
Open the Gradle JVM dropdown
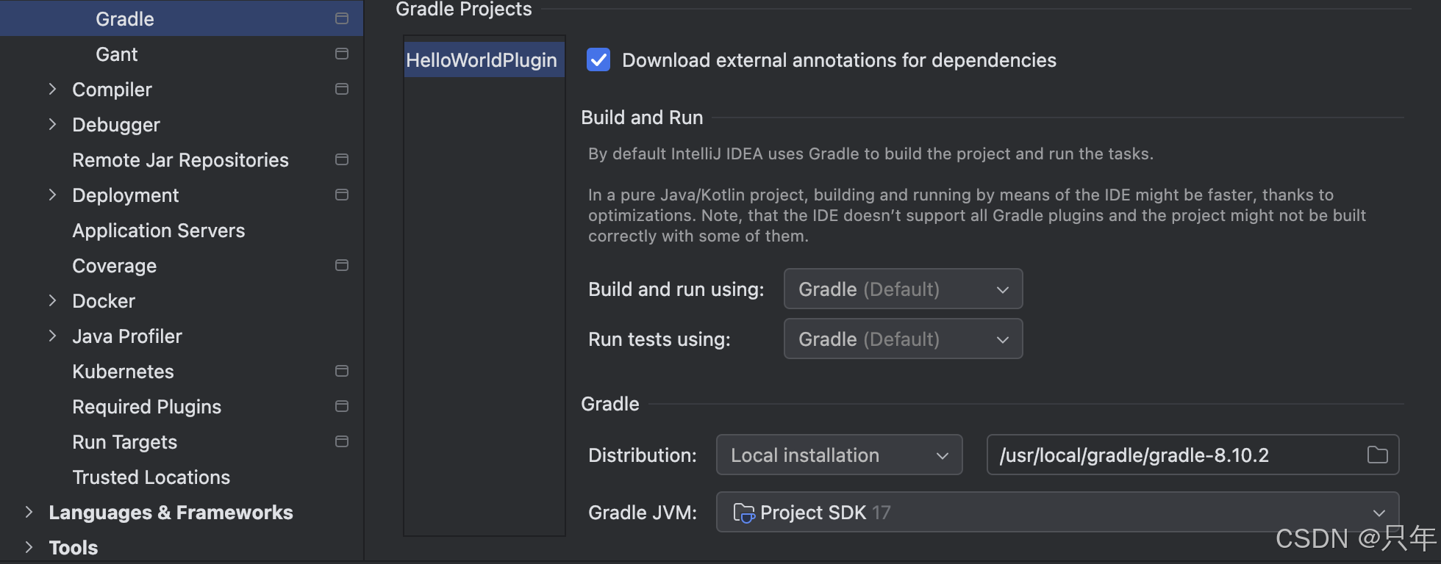(1057, 512)
